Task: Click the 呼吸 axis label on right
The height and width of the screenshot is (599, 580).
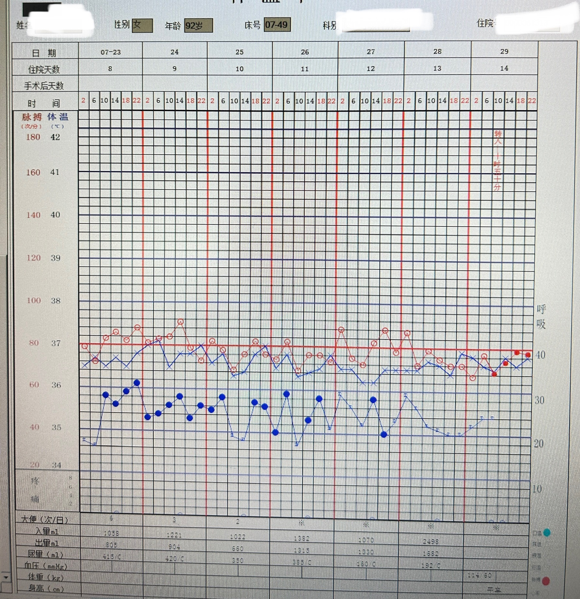Action: (x=541, y=317)
